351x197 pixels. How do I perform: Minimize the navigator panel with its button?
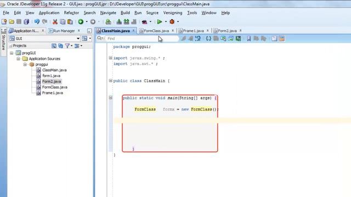pyautogui.click(x=89, y=31)
